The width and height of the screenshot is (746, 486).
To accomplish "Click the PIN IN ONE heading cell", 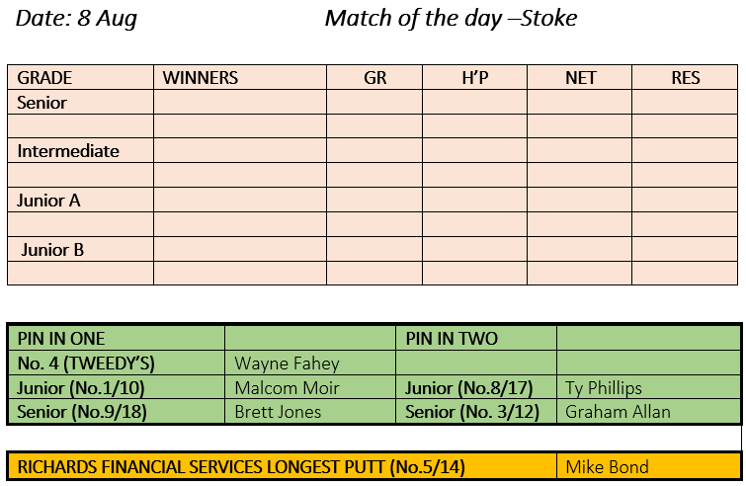I will click(x=117, y=339).
